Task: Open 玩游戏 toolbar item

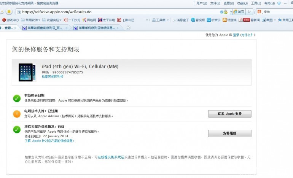Action: tap(230, 20)
